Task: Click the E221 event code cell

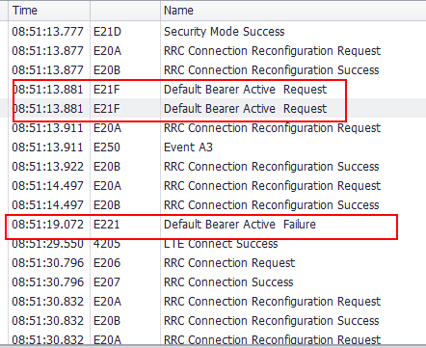Action: tap(125, 225)
